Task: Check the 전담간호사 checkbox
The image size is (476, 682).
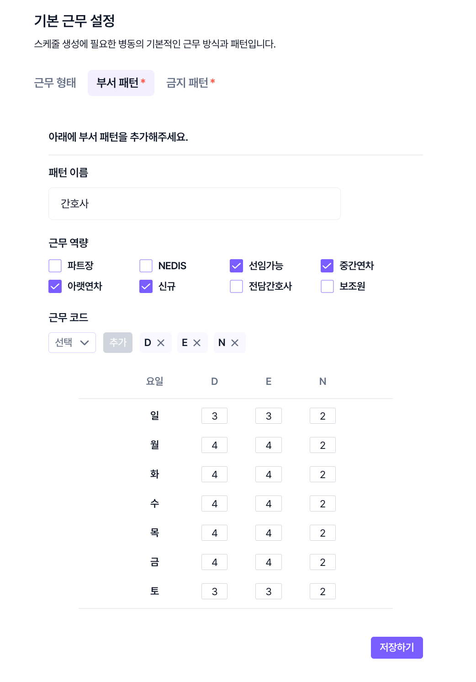Action: (x=236, y=286)
